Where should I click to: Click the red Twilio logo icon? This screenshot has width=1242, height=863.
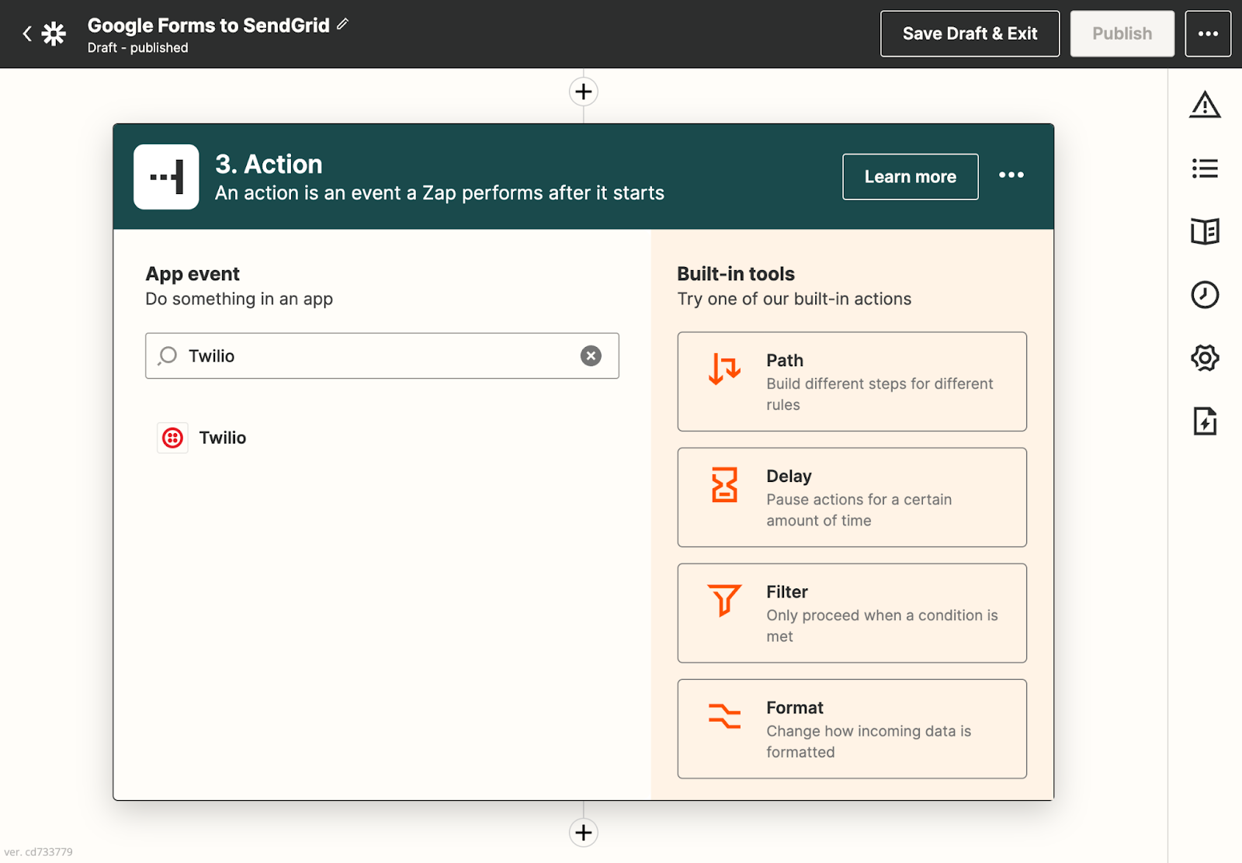click(x=172, y=438)
